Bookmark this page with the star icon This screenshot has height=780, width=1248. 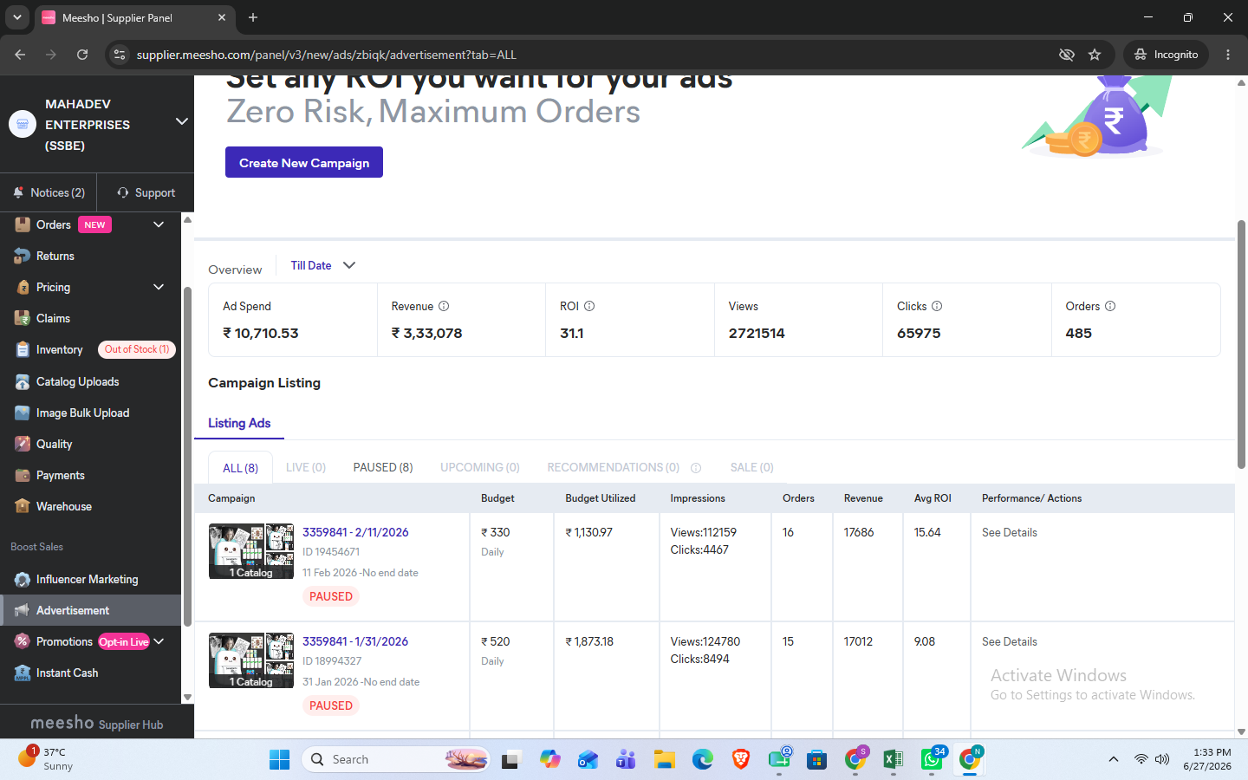[x=1095, y=55]
